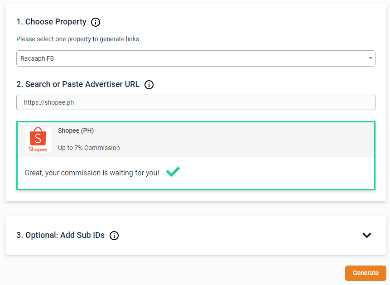The height and width of the screenshot is (285, 390).
Task: Click the green-bordered advertiser match box
Action: click(272, 174)
